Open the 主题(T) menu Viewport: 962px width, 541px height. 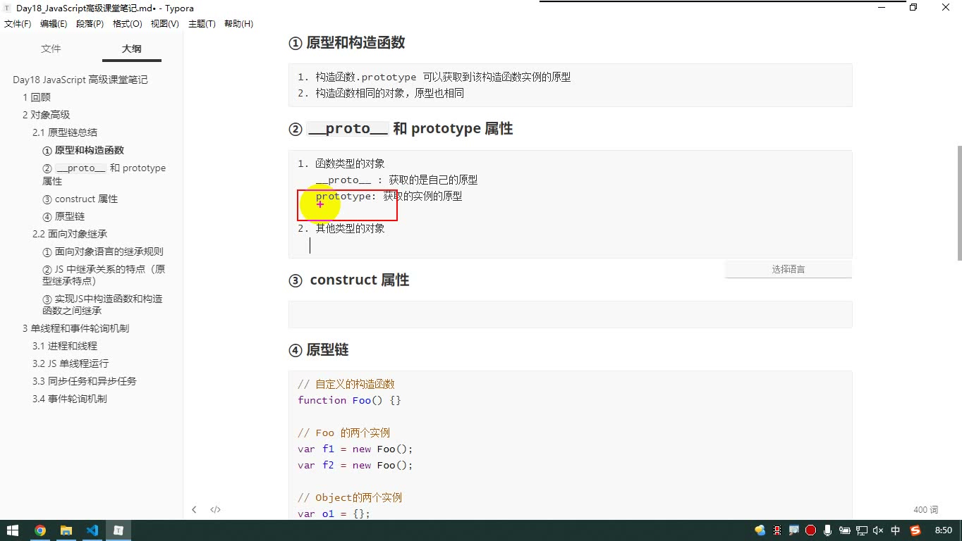point(202,24)
